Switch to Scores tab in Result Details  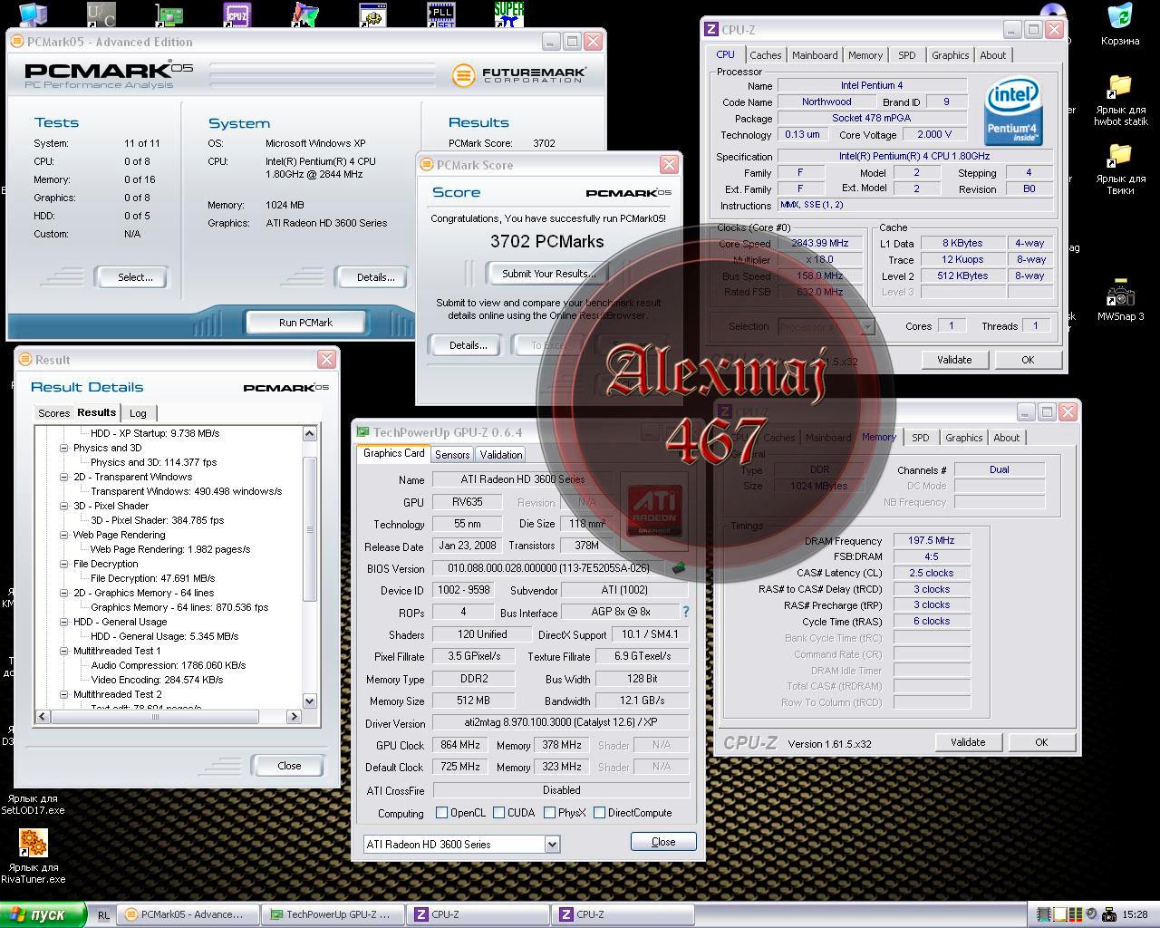[53, 413]
